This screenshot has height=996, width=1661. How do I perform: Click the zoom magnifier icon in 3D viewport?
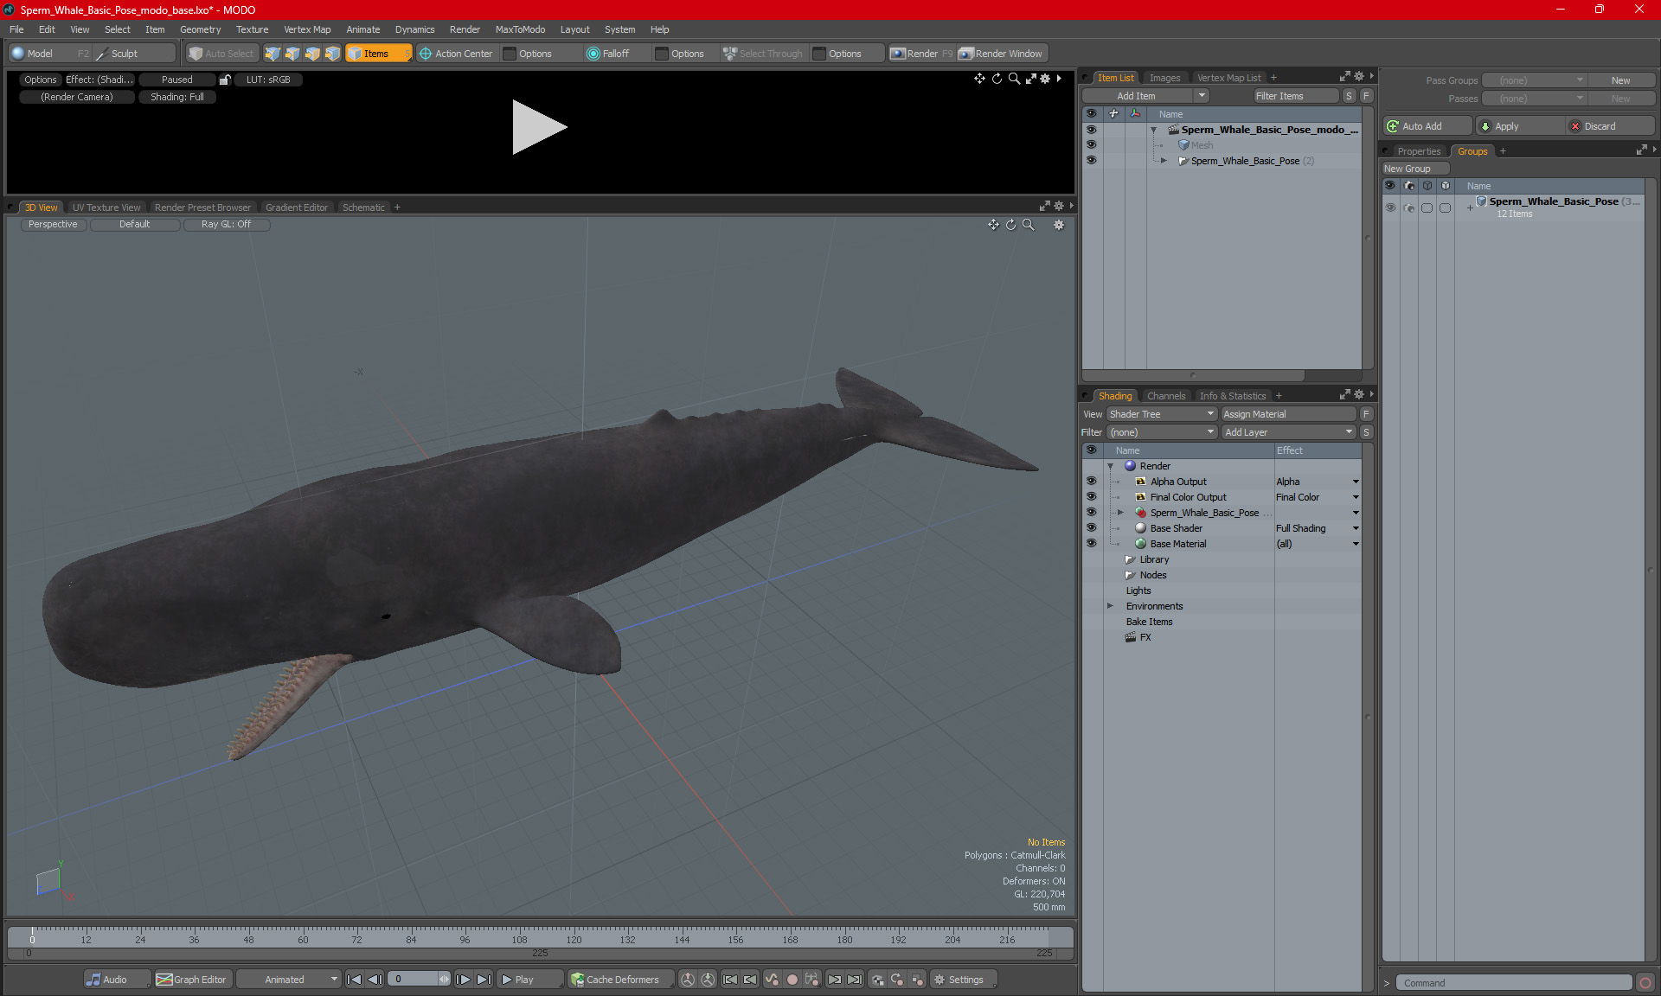pyautogui.click(x=1029, y=225)
